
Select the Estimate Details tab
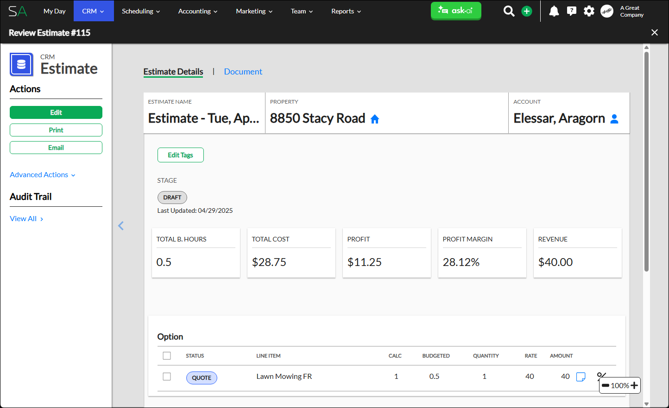tap(173, 72)
